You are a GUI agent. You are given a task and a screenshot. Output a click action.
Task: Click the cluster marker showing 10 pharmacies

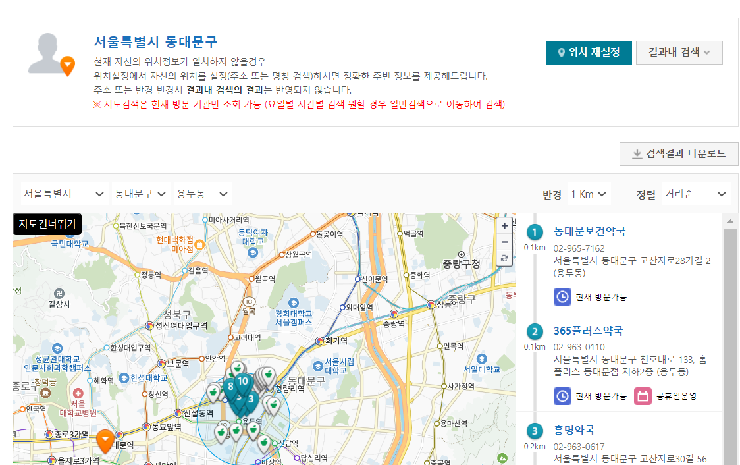pos(242,381)
